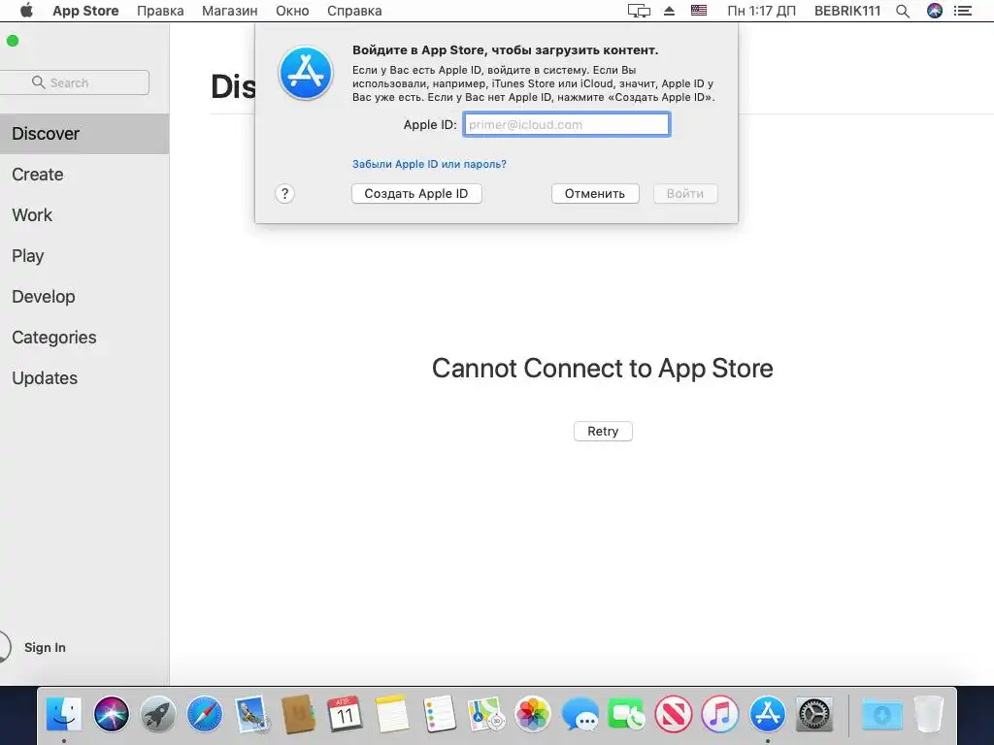Select Develop in the sidebar

pos(84,297)
